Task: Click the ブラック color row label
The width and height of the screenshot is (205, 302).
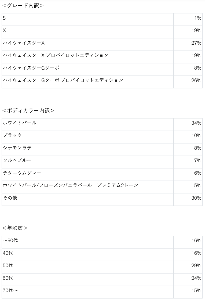Action: 12,135
